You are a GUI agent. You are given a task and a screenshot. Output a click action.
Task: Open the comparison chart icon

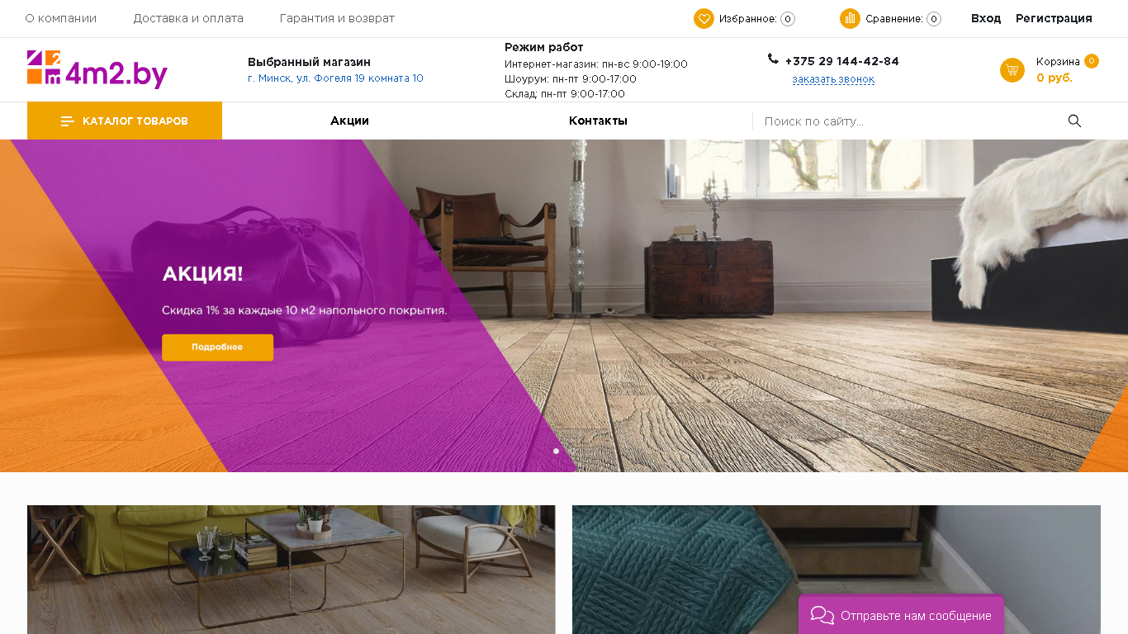850,18
